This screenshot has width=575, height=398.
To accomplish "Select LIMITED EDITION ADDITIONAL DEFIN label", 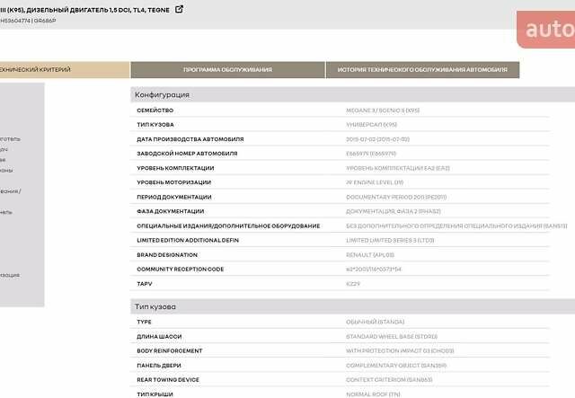I will coord(188,240).
